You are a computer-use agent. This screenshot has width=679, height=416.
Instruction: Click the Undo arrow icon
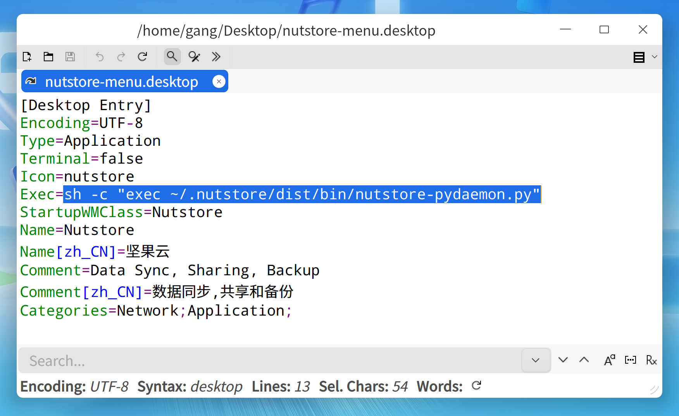pyautogui.click(x=100, y=57)
